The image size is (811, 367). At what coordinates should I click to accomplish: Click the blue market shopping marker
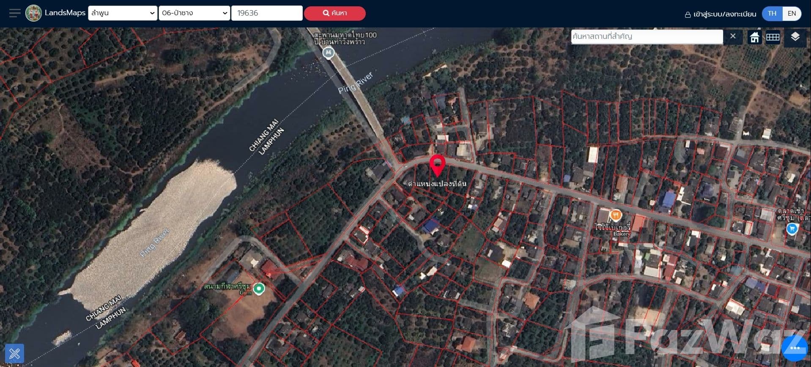pyautogui.click(x=792, y=228)
